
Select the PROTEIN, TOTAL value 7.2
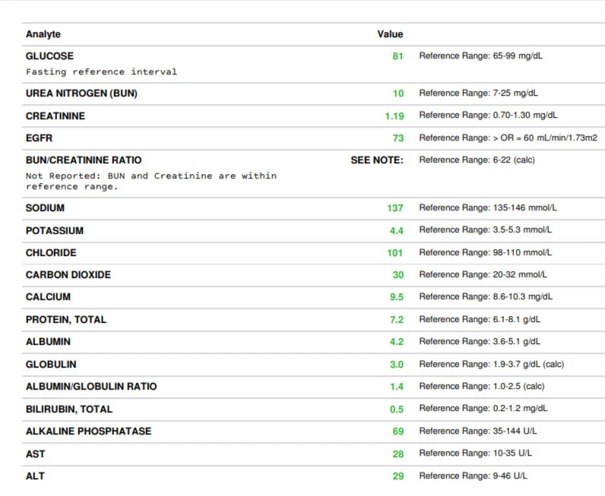point(397,320)
